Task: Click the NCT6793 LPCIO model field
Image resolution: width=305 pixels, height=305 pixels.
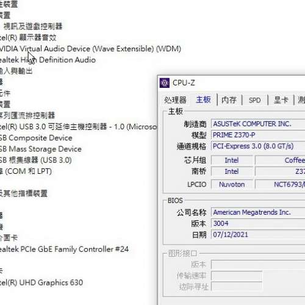Action: (x=280, y=184)
